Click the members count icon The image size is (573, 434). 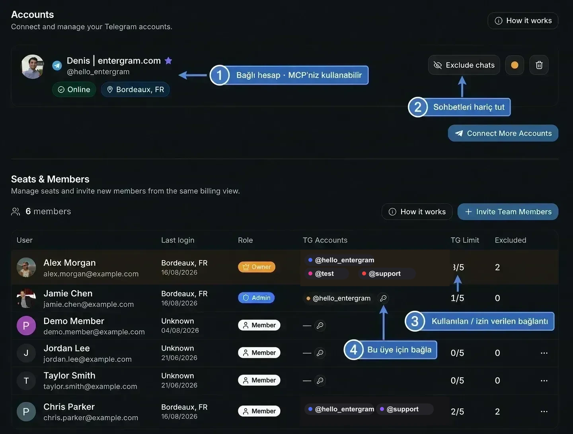pyautogui.click(x=16, y=211)
